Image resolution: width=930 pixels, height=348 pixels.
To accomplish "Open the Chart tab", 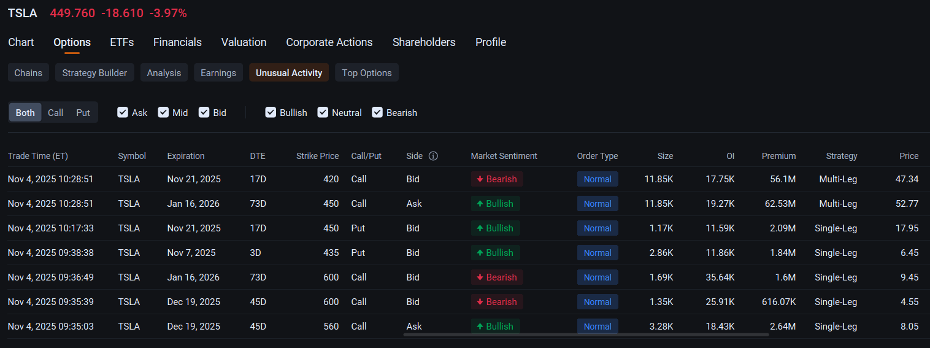I will 21,42.
